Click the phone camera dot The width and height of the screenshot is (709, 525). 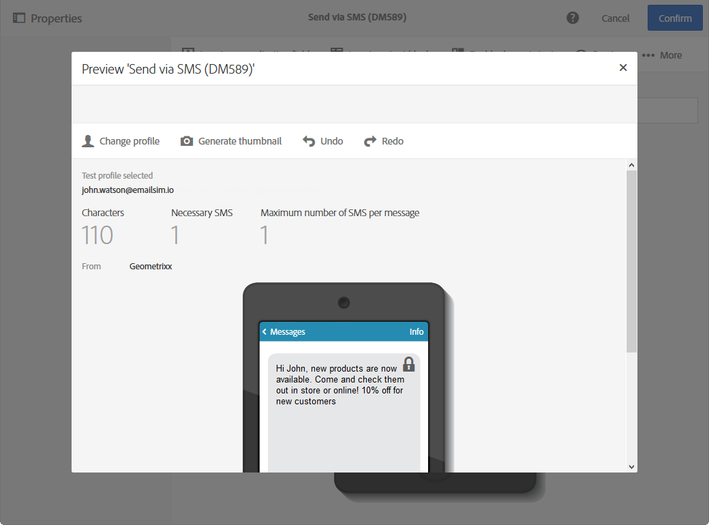344,303
